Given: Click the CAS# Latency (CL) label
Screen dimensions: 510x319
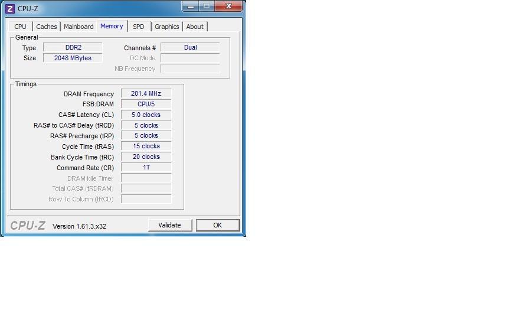Looking at the screenshot, I should coord(86,115).
